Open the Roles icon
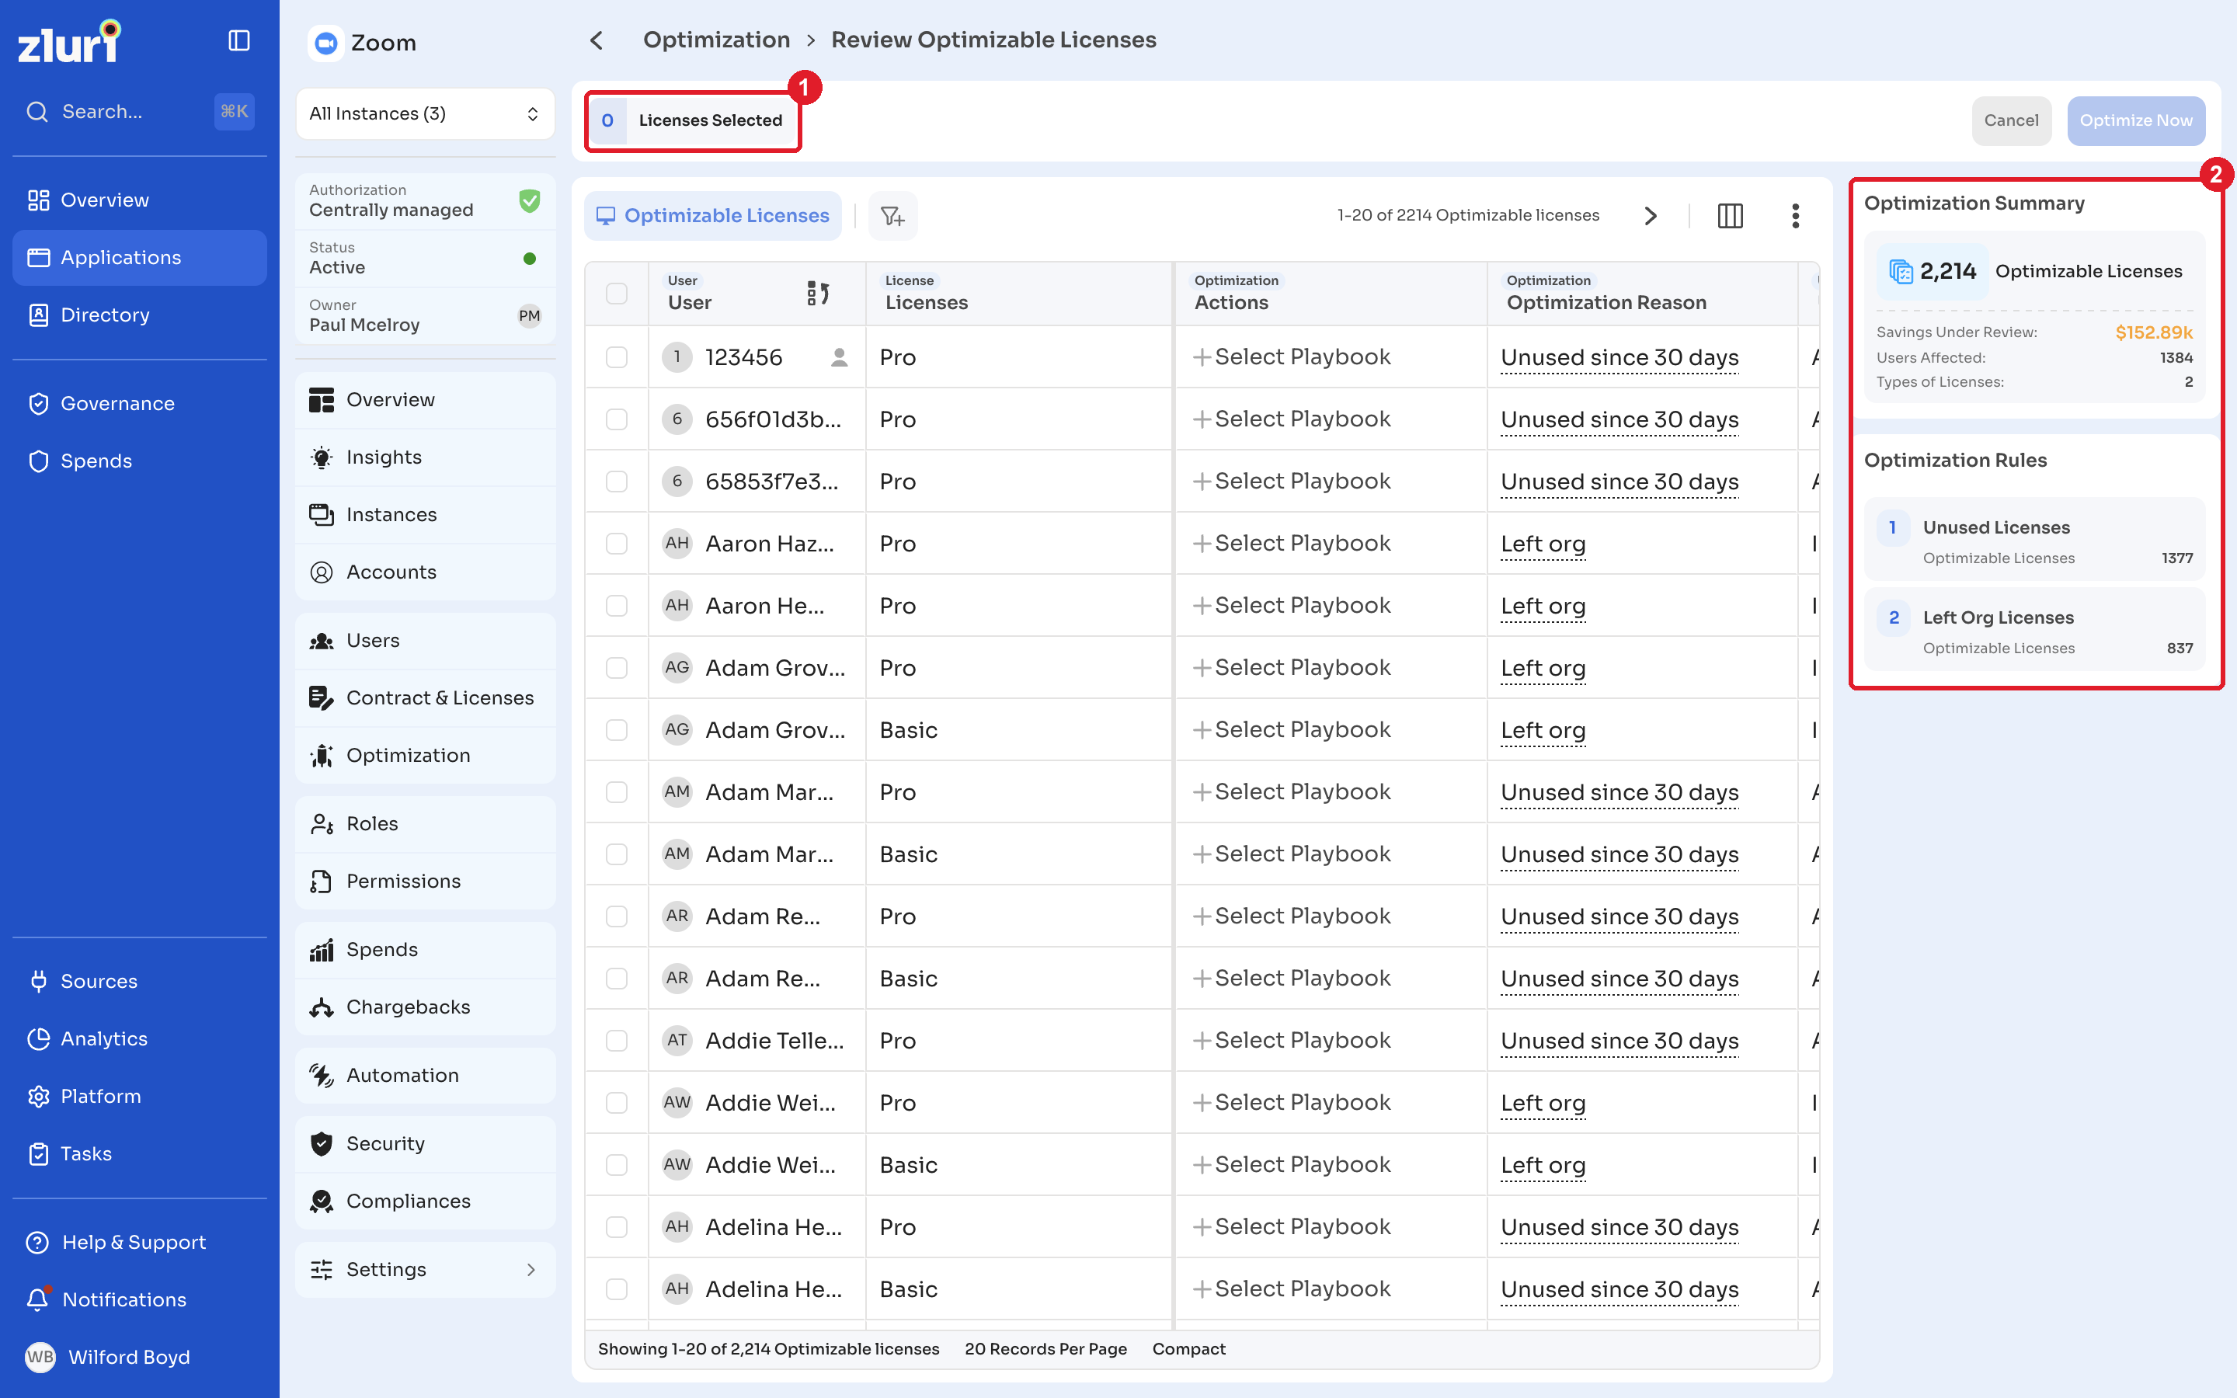 [x=322, y=823]
